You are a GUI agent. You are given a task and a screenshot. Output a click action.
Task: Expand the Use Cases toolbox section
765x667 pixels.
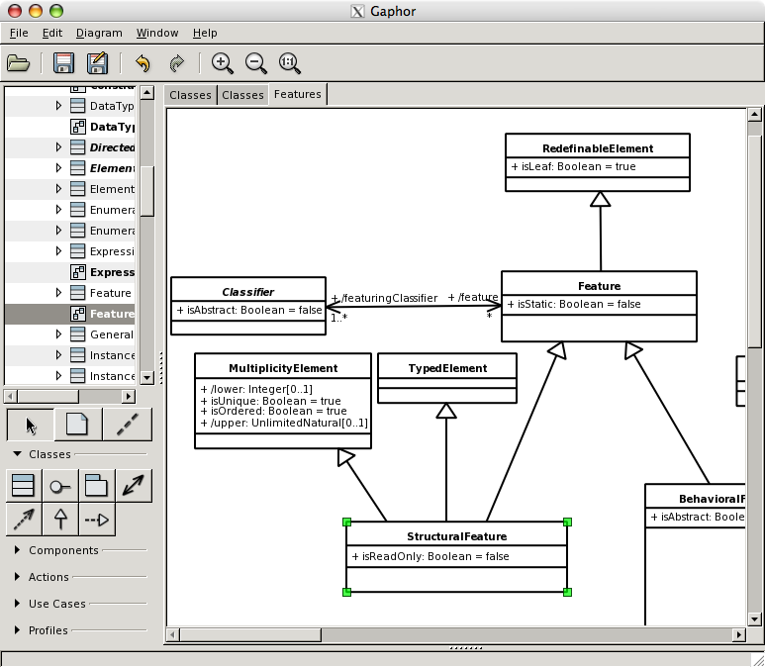pyautogui.click(x=18, y=604)
